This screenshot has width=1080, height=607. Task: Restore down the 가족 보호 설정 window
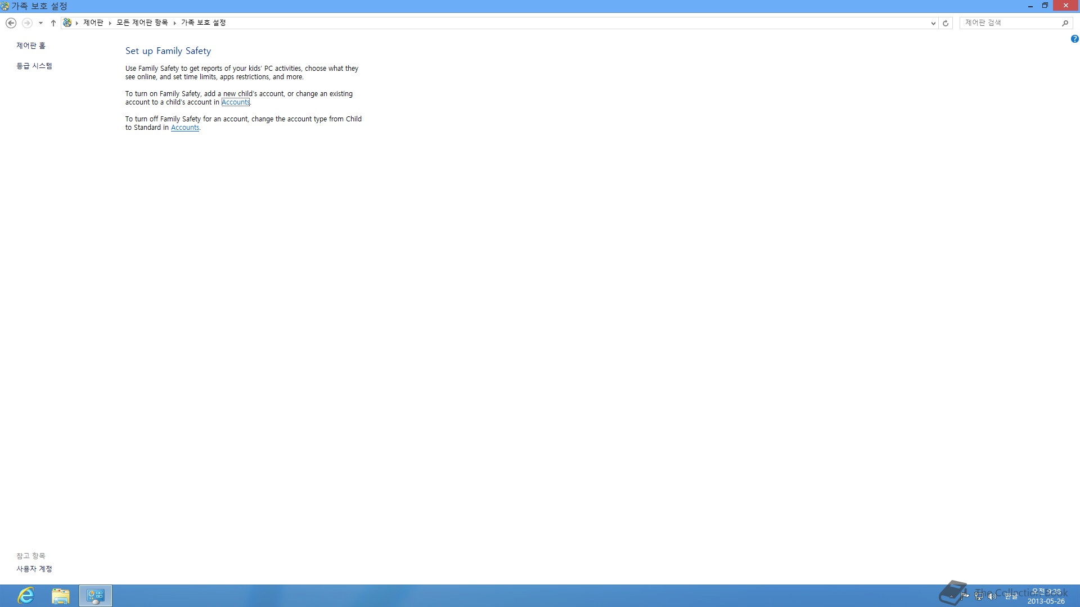coord(1045,6)
